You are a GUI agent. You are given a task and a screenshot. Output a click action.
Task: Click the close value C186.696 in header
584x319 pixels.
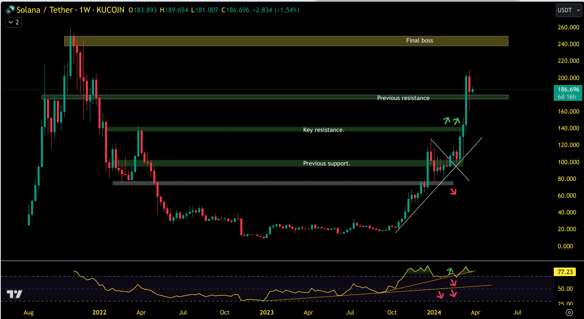pyautogui.click(x=235, y=10)
